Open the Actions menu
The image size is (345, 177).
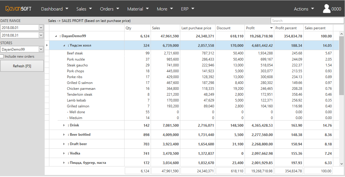tap(304, 9)
